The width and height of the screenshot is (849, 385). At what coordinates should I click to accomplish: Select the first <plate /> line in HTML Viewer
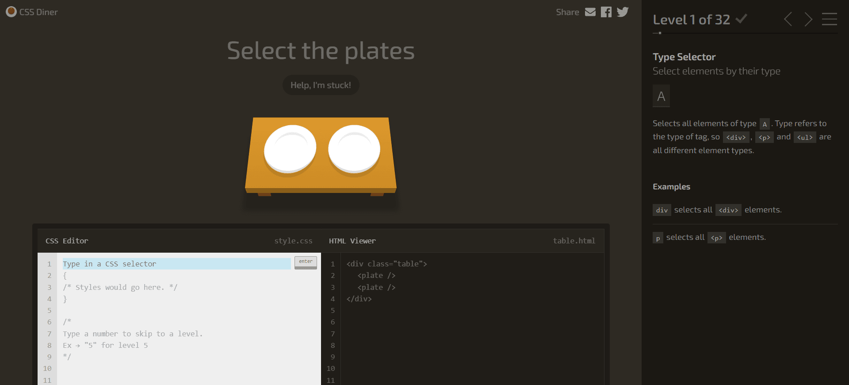[376, 276]
